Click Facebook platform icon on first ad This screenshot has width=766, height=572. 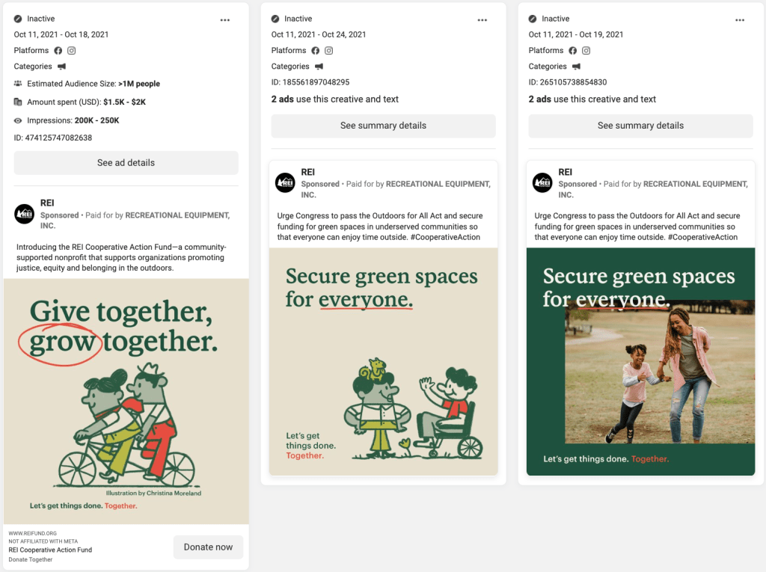pos(58,50)
